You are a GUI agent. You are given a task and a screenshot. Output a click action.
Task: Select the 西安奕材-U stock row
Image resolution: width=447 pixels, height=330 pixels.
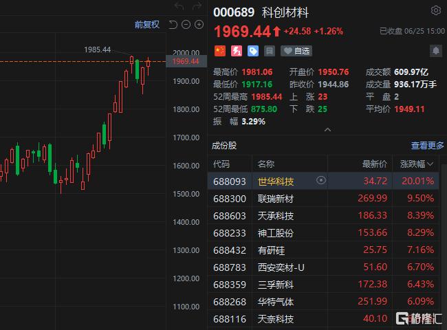(x=323, y=267)
